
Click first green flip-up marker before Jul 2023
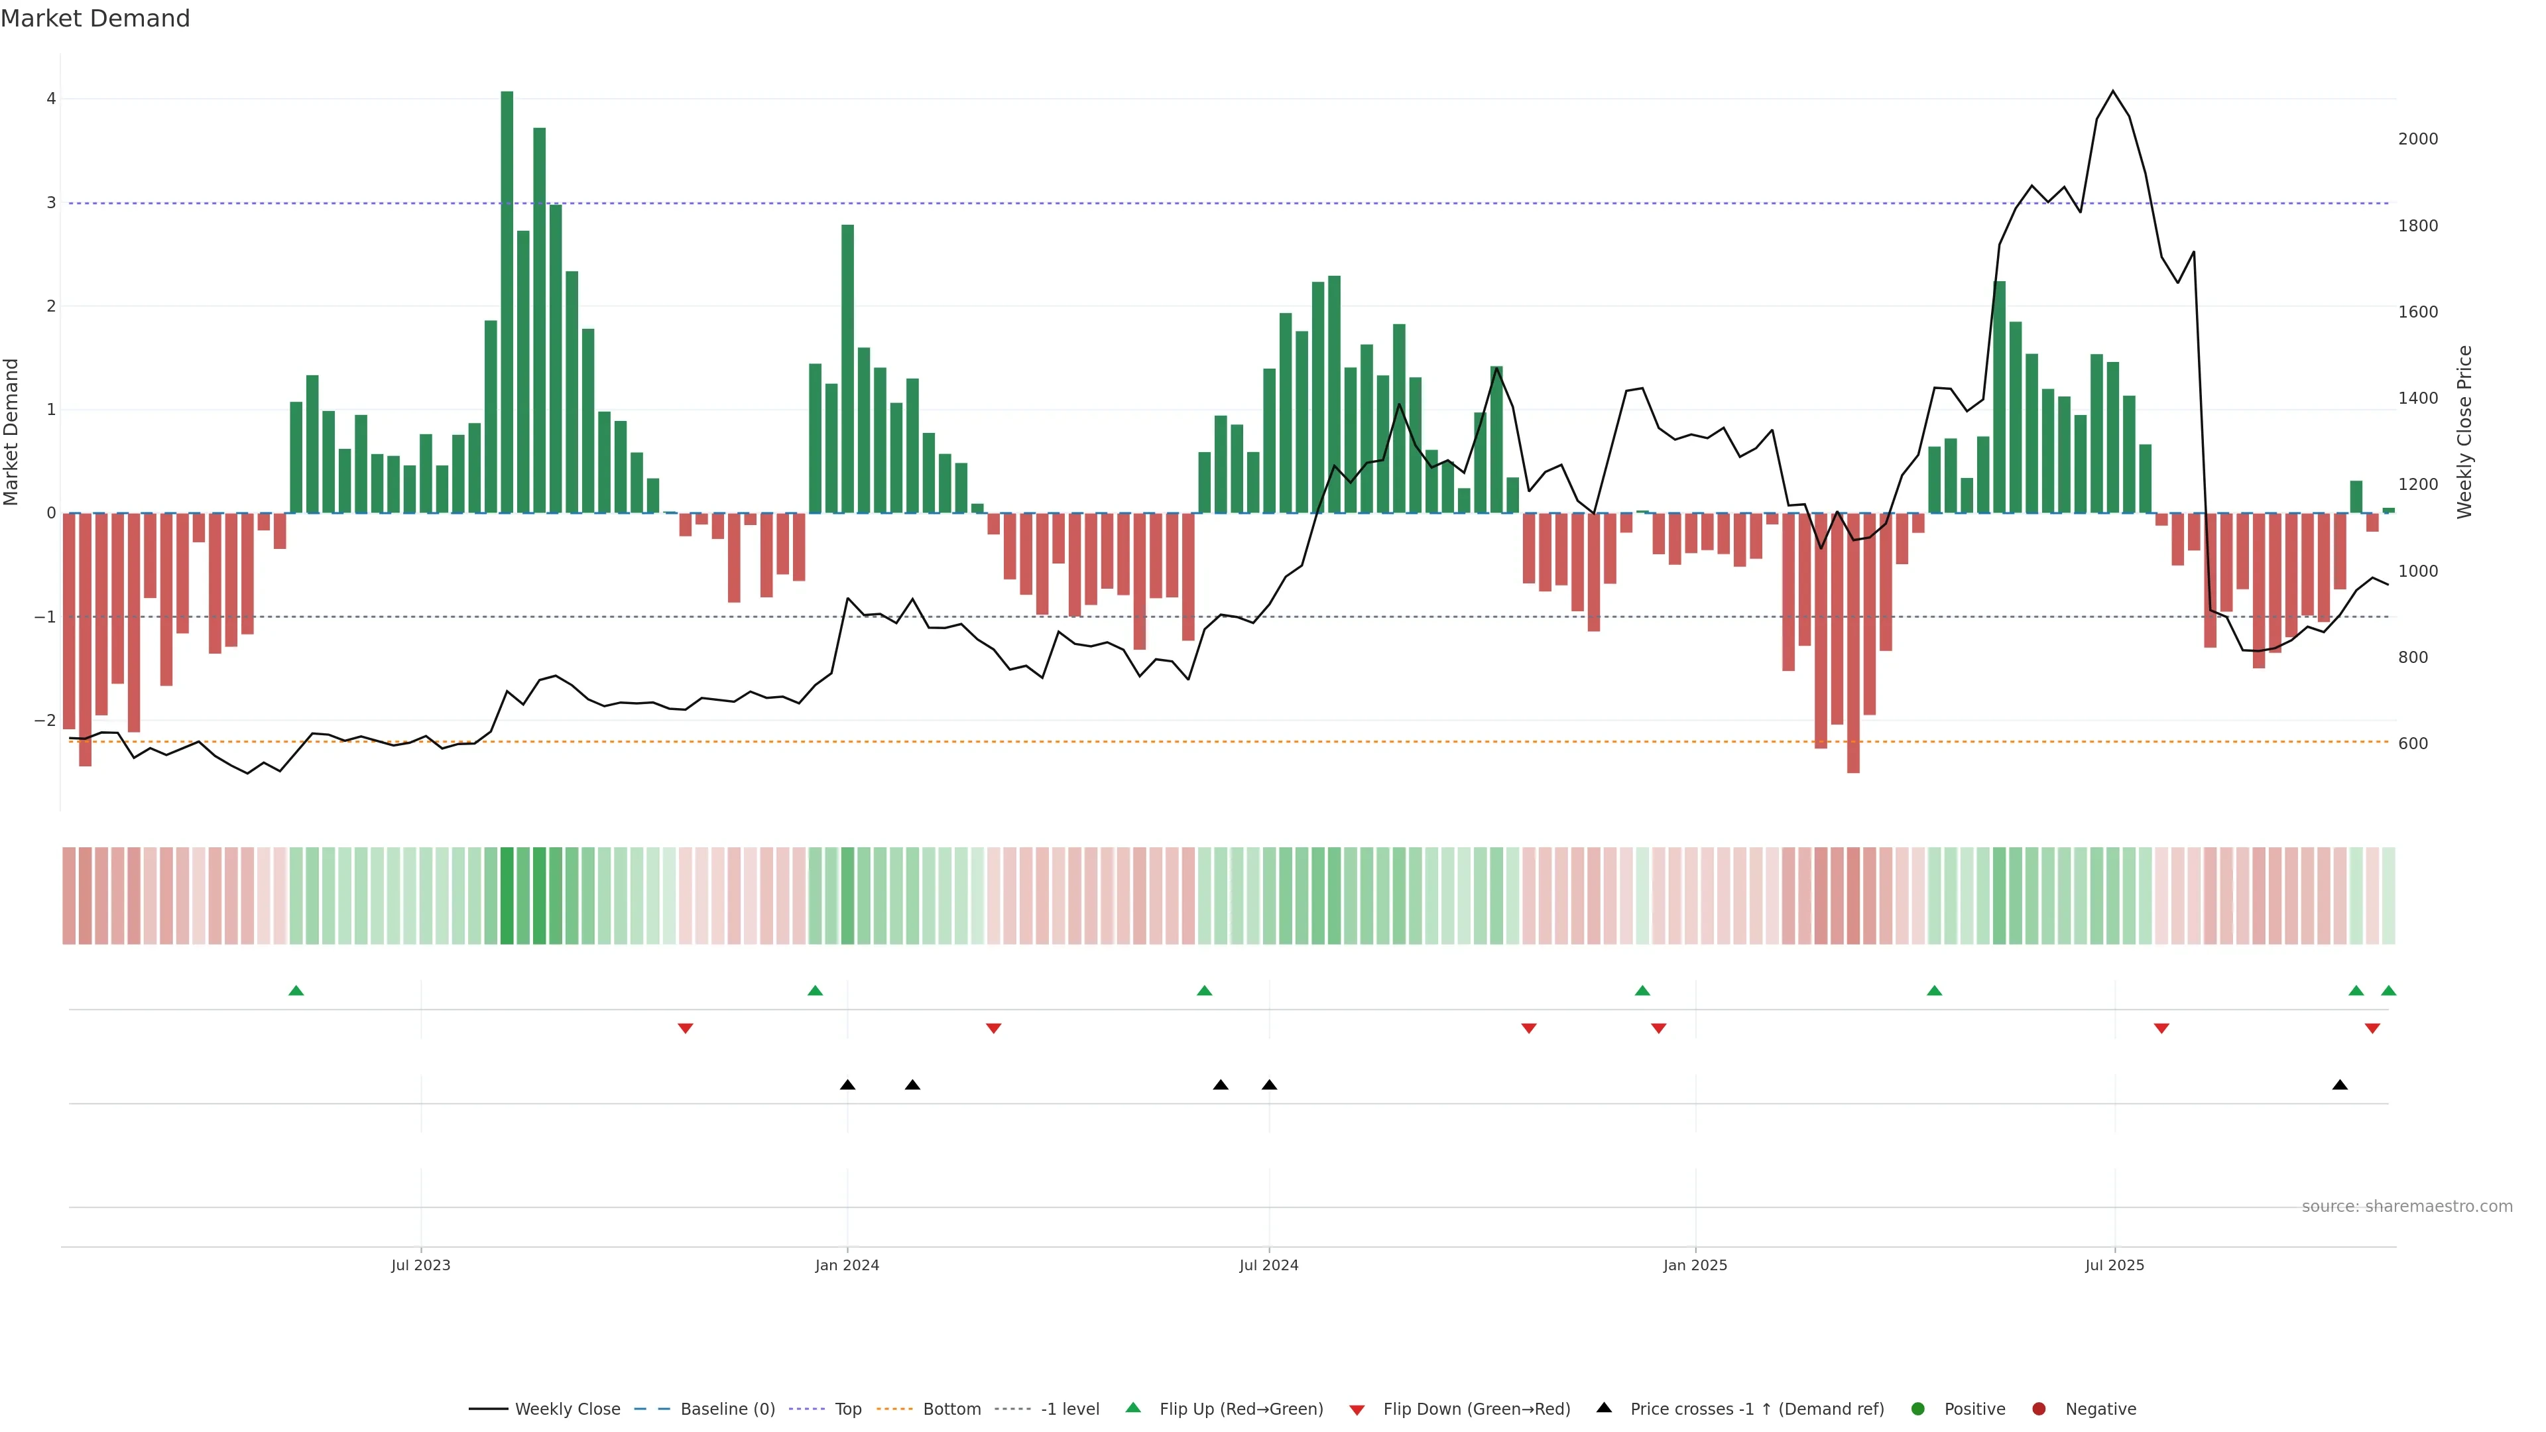pyautogui.click(x=296, y=991)
